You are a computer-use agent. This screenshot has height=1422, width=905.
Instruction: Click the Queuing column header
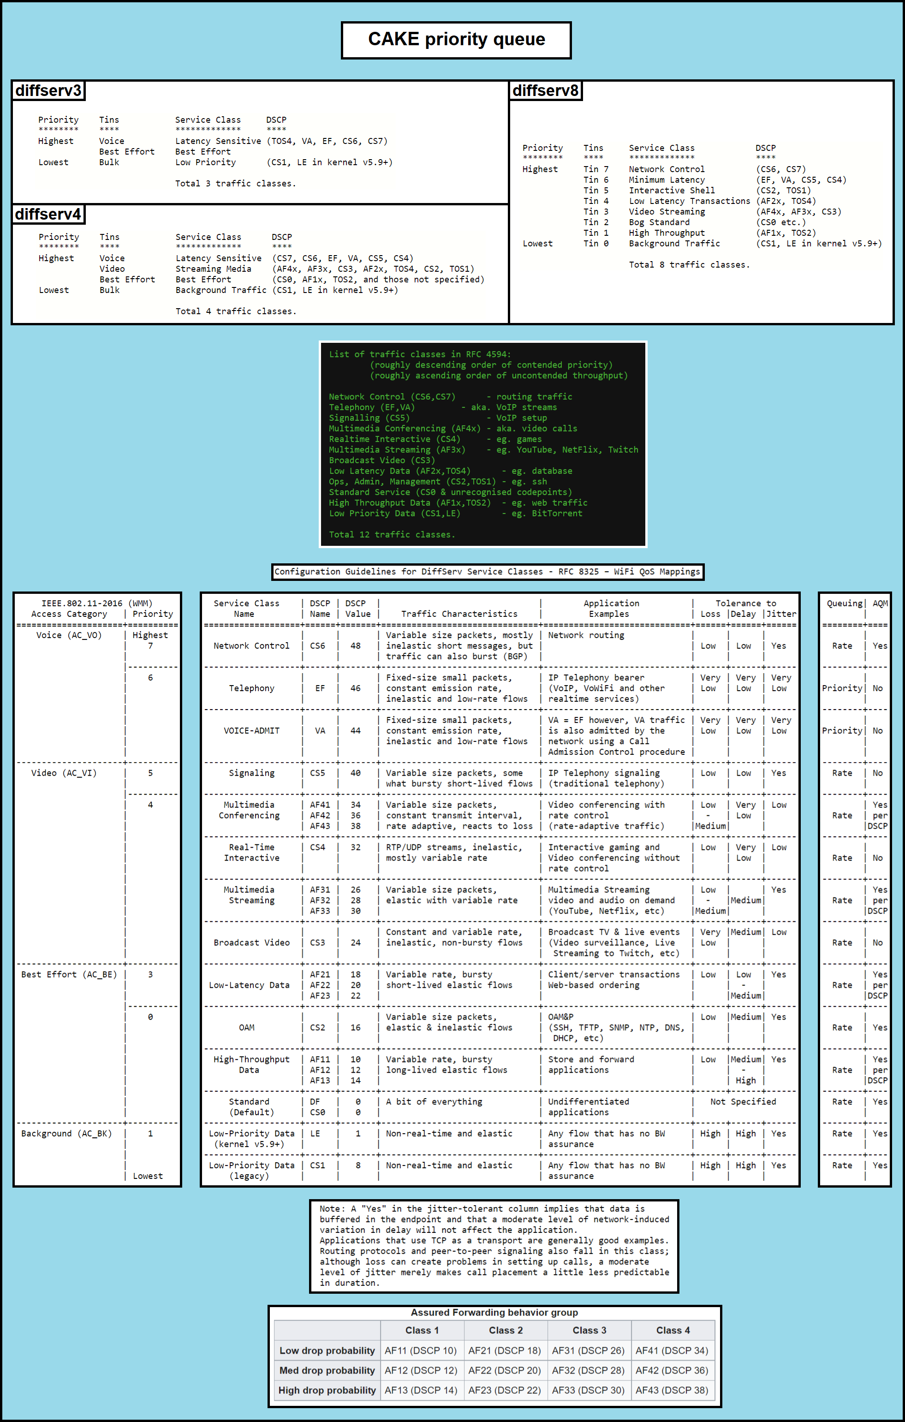tap(844, 603)
